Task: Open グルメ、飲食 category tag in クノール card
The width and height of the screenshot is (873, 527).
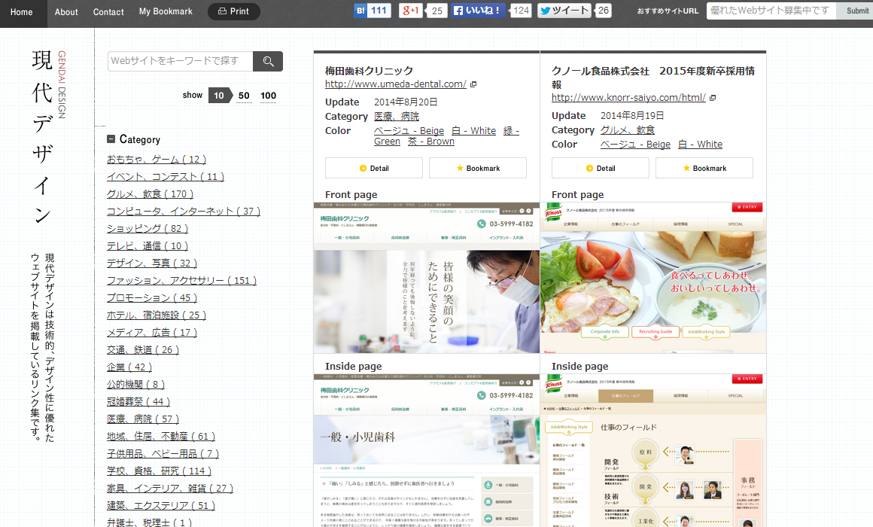Action: (628, 129)
